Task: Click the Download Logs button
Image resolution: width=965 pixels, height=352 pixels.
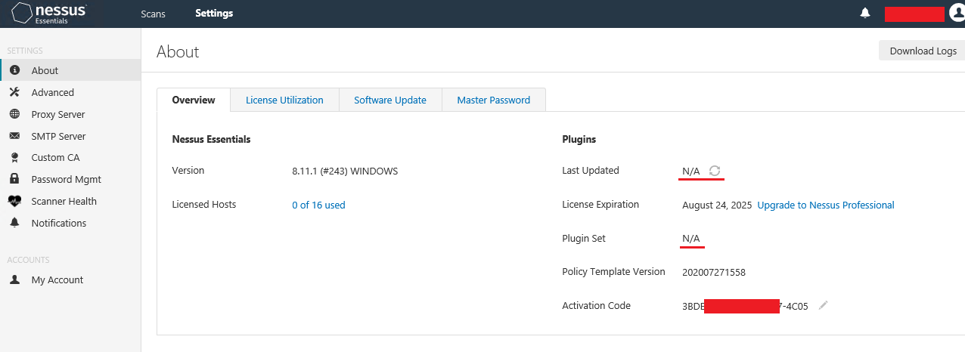Action: tap(923, 51)
